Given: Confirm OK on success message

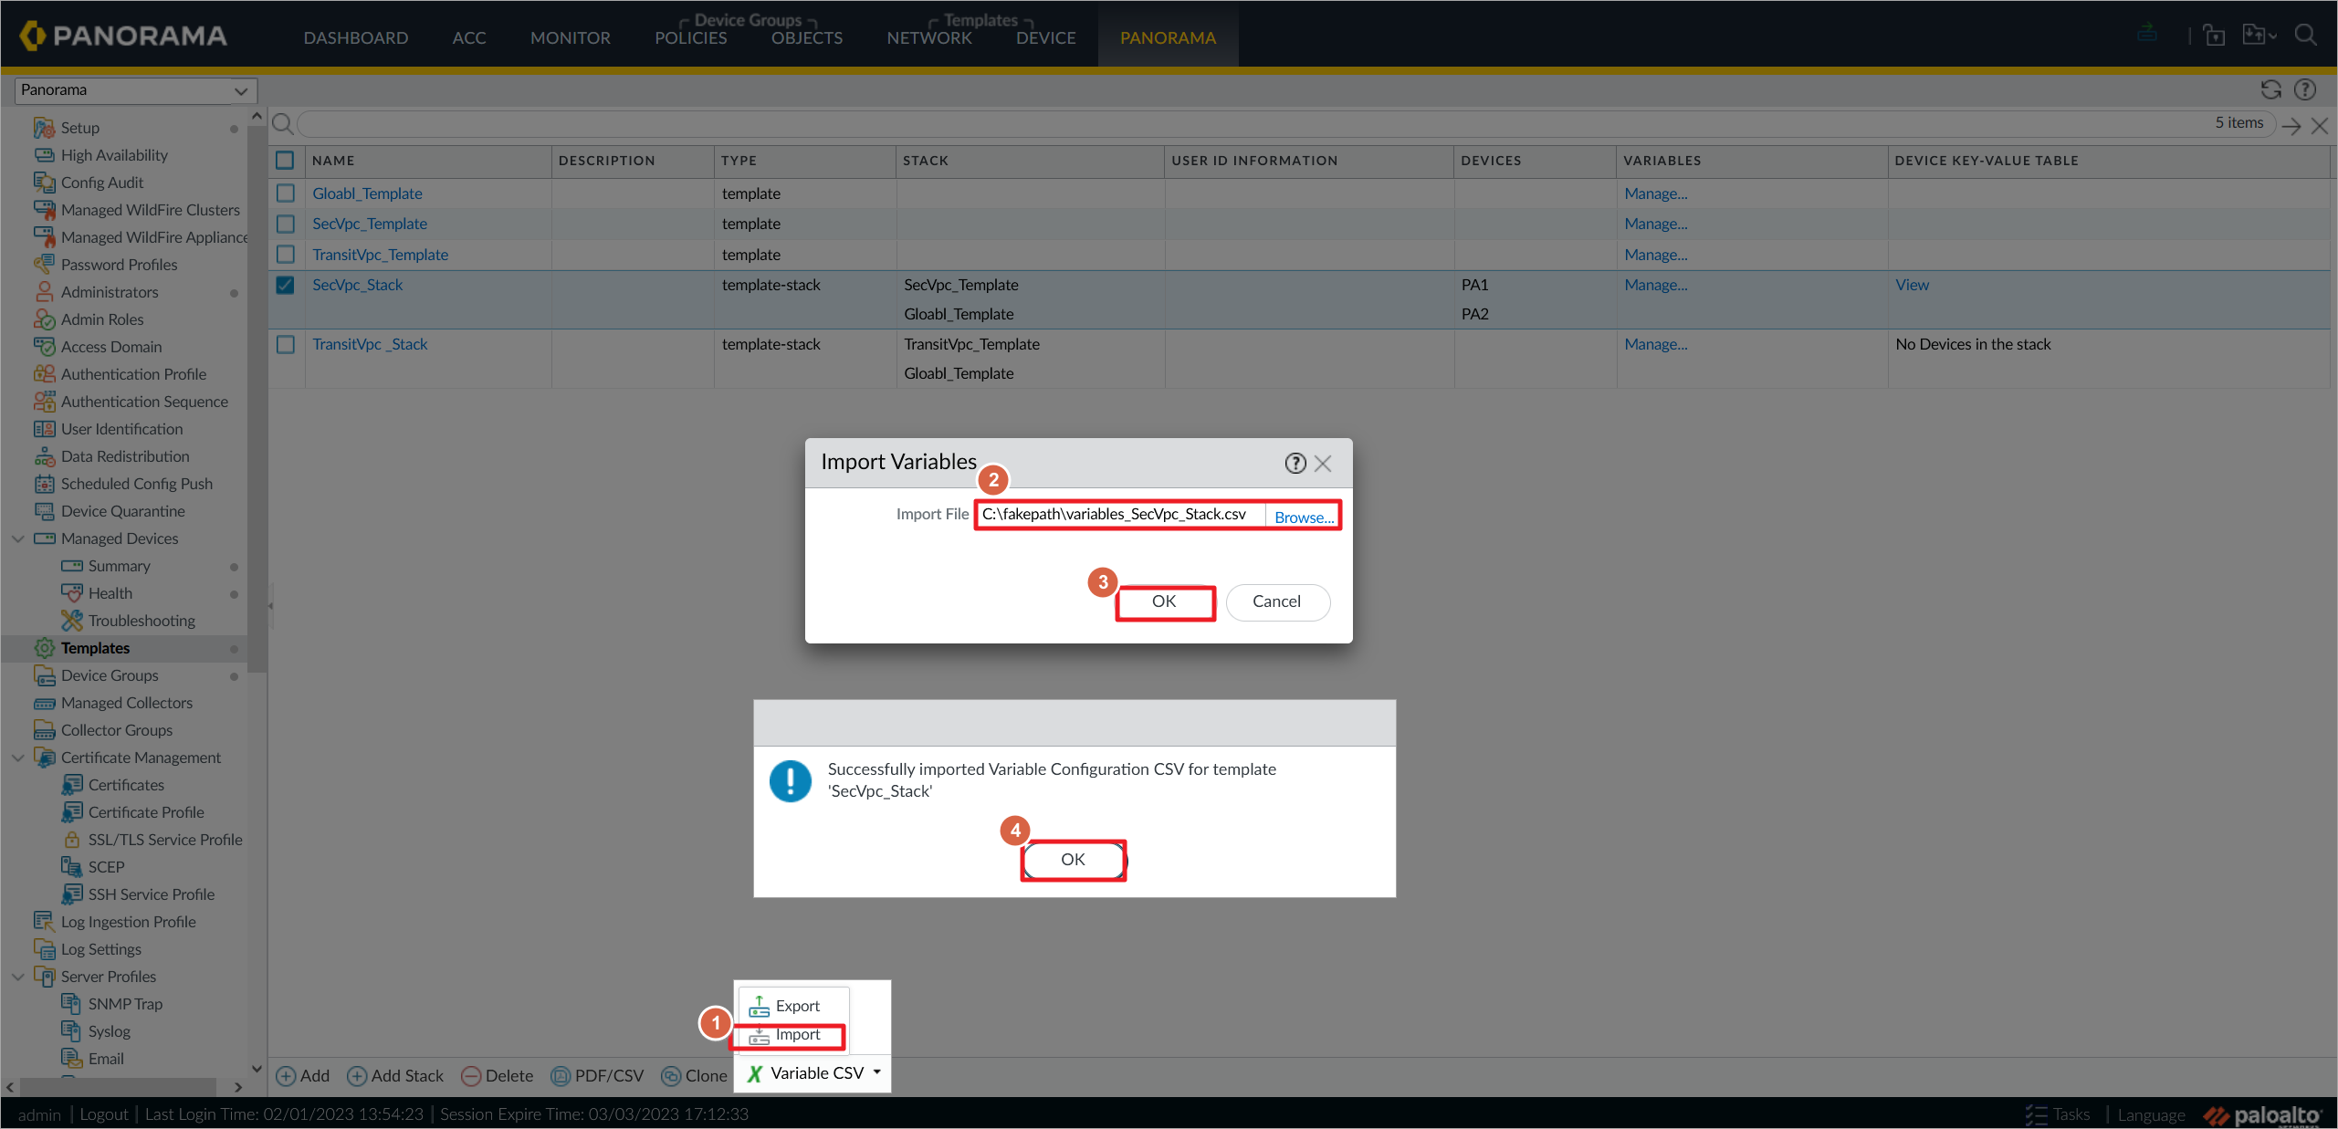Looking at the screenshot, I should click(x=1073, y=860).
